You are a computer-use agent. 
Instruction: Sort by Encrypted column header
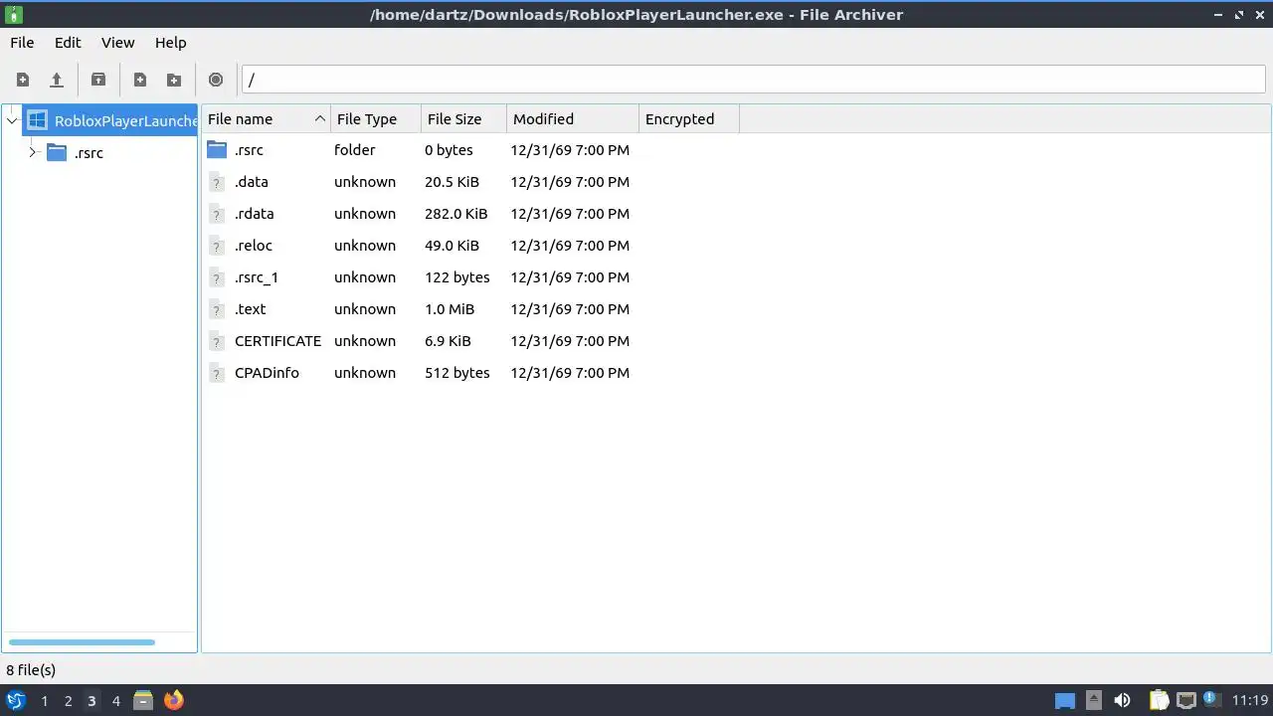pyautogui.click(x=688, y=119)
